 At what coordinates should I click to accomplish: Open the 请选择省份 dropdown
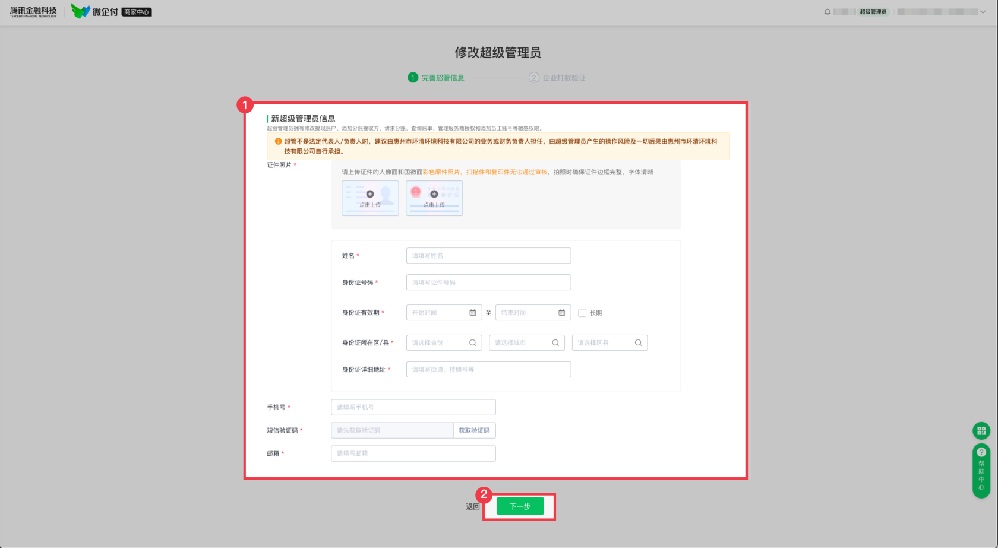point(444,343)
